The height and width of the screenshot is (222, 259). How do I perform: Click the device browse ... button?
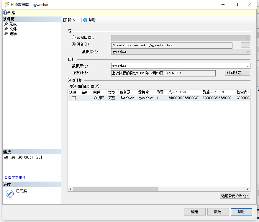(x=245, y=45)
